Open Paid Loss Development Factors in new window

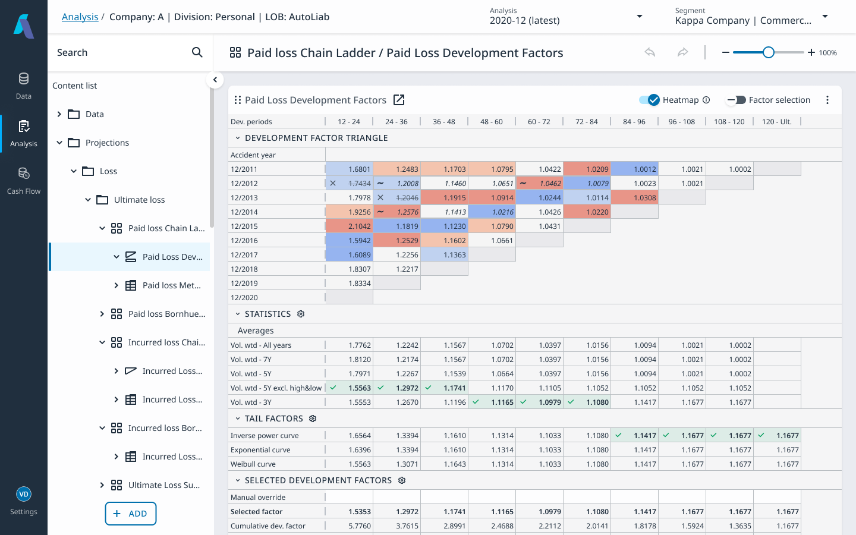(399, 100)
